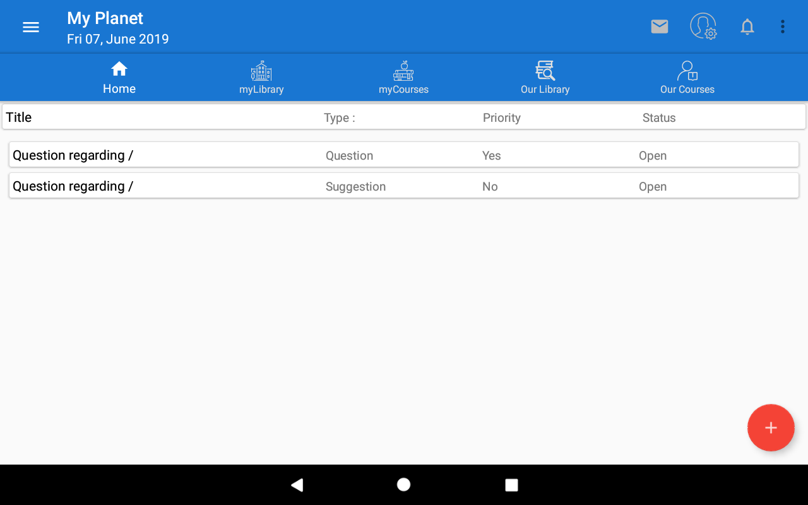This screenshot has width=808, height=505.
Task: Open Our Courses with the person icon
Action: [687, 70]
